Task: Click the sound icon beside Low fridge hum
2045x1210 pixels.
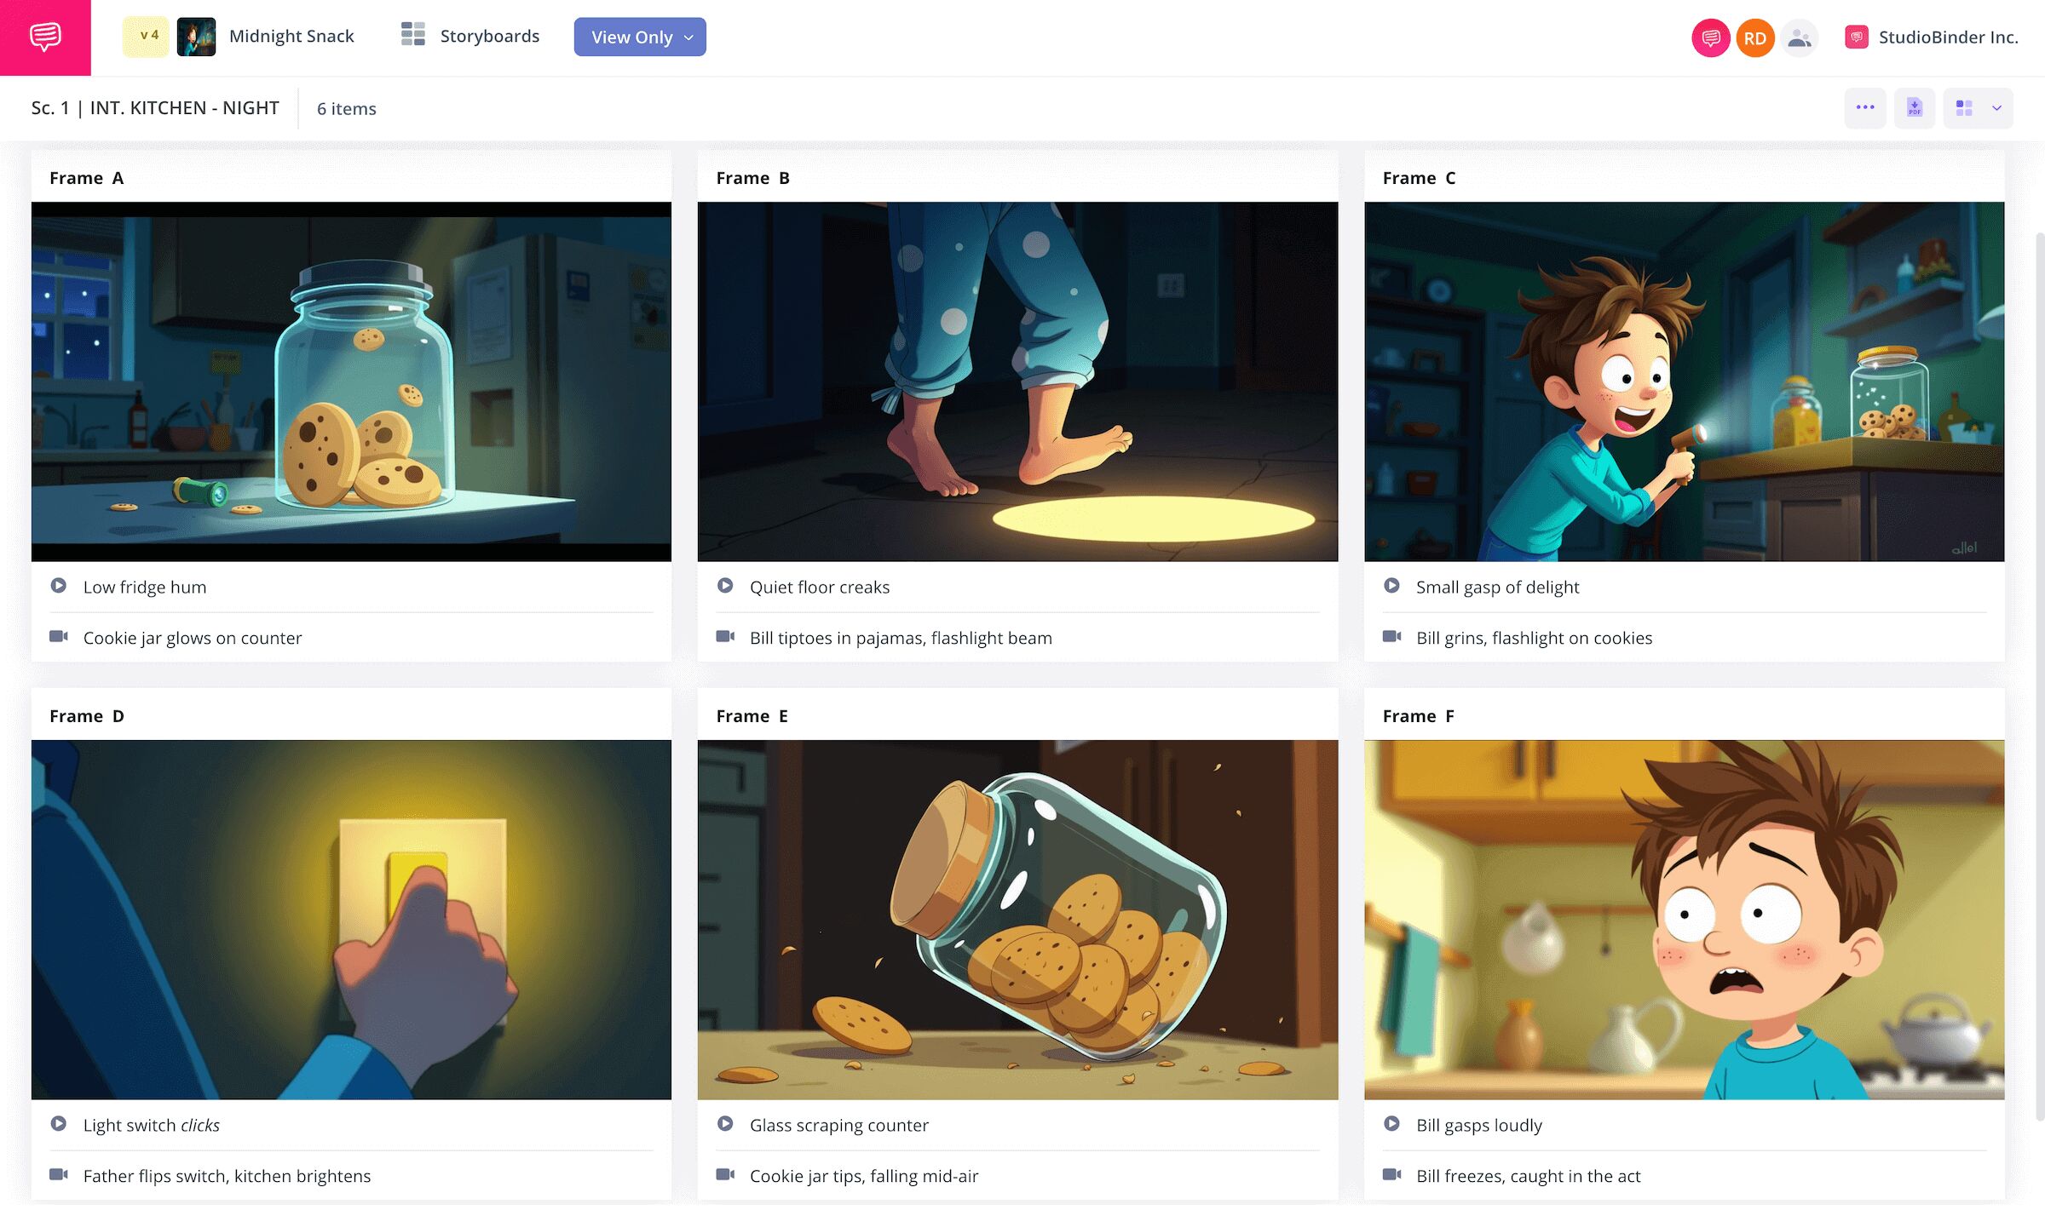Action: (59, 586)
